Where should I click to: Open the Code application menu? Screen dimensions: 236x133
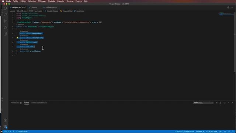click(8, 1)
